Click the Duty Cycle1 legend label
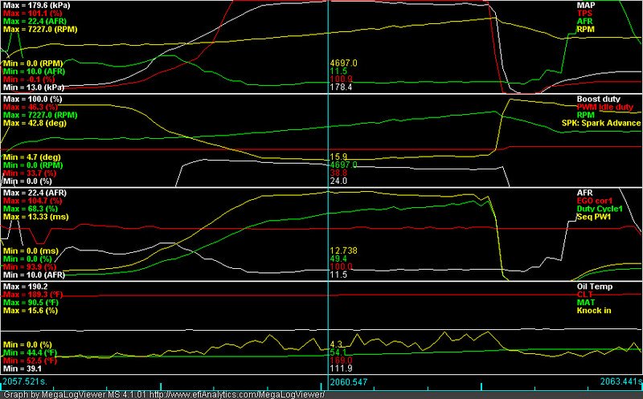 point(600,209)
